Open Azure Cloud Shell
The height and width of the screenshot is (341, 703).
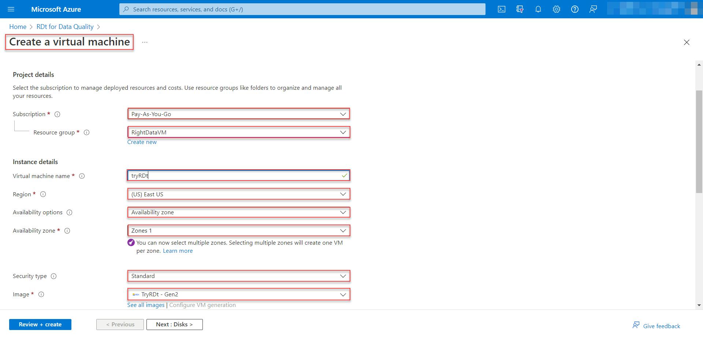(501, 9)
